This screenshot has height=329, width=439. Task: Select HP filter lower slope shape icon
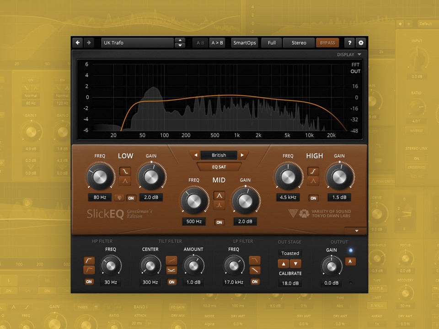click(x=89, y=270)
